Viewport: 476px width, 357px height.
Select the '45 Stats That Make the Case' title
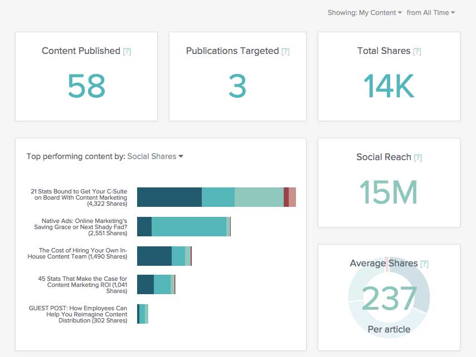pyautogui.click(x=82, y=285)
